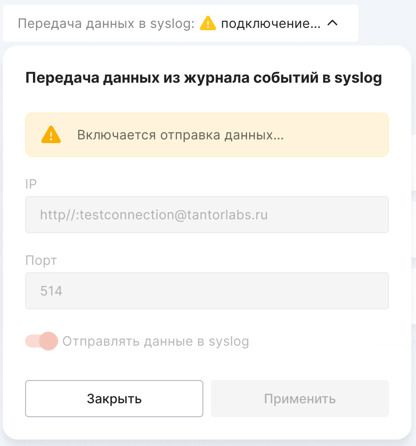Click the Порт input field showing 514
The width and height of the screenshot is (416, 446).
207,291
